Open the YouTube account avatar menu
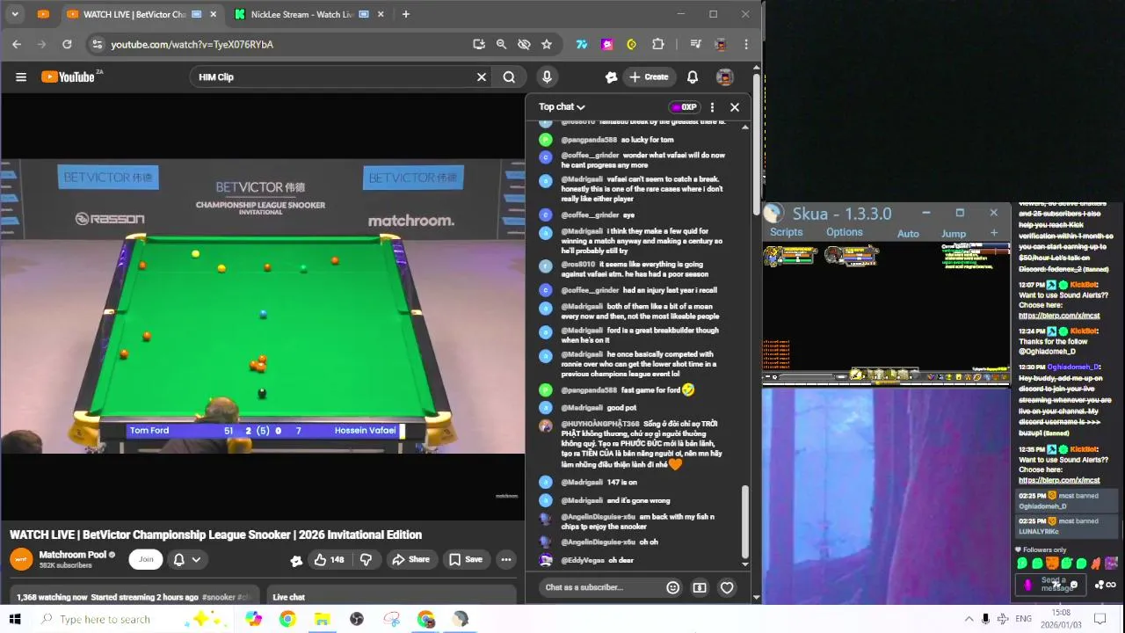The height and width of the screenshot is (633, 1125). (x=724, y=77)
